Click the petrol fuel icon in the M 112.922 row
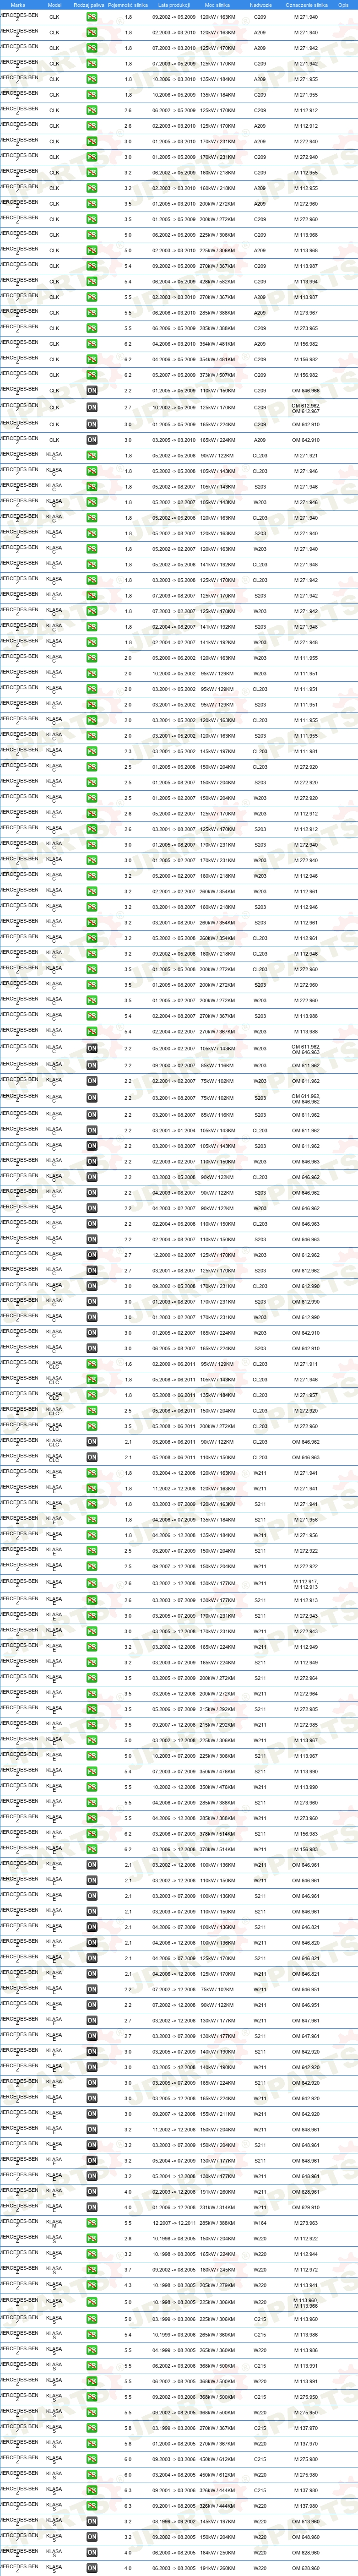 pyautogui.click(x=91, y=2238)
